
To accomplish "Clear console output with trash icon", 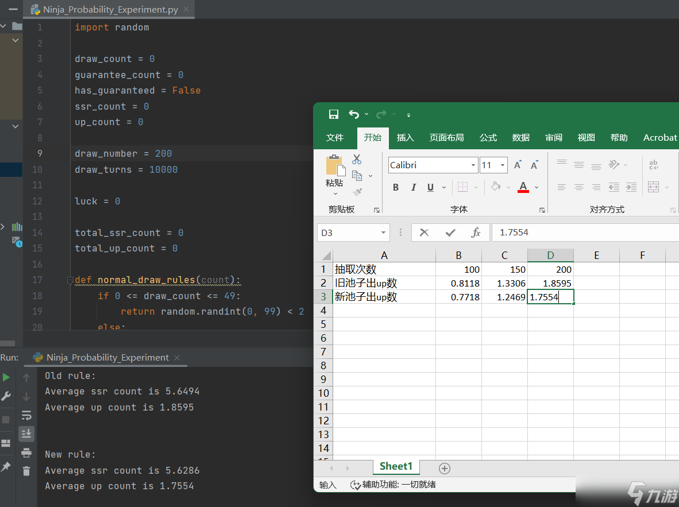I will [26, 471].
